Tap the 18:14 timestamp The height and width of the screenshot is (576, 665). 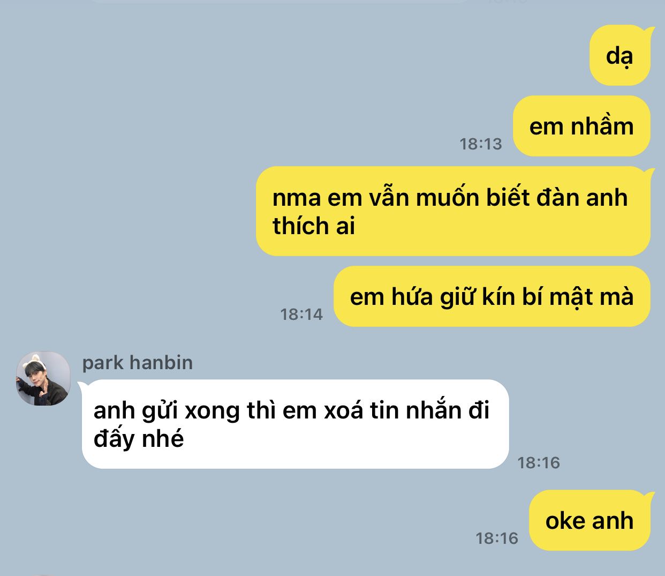click(x=301, y=314)
